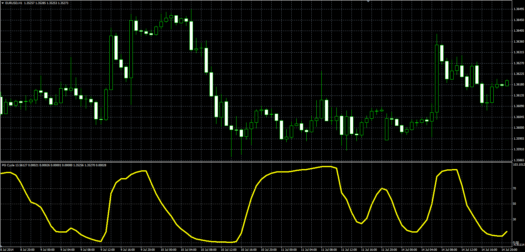Click the 10 Jul 00:00 time label

pyautogui.click(x=169, y=250)
